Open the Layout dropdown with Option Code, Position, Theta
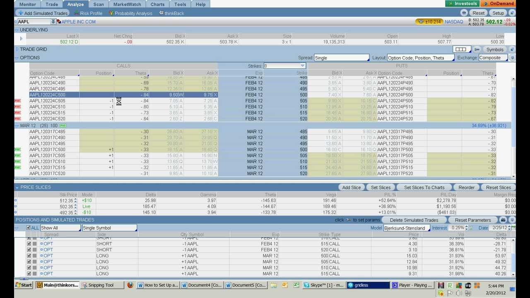 (421, 58)
